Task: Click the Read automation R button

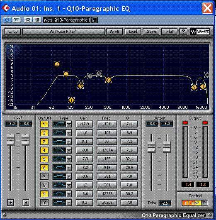Action: coord(28,20)
